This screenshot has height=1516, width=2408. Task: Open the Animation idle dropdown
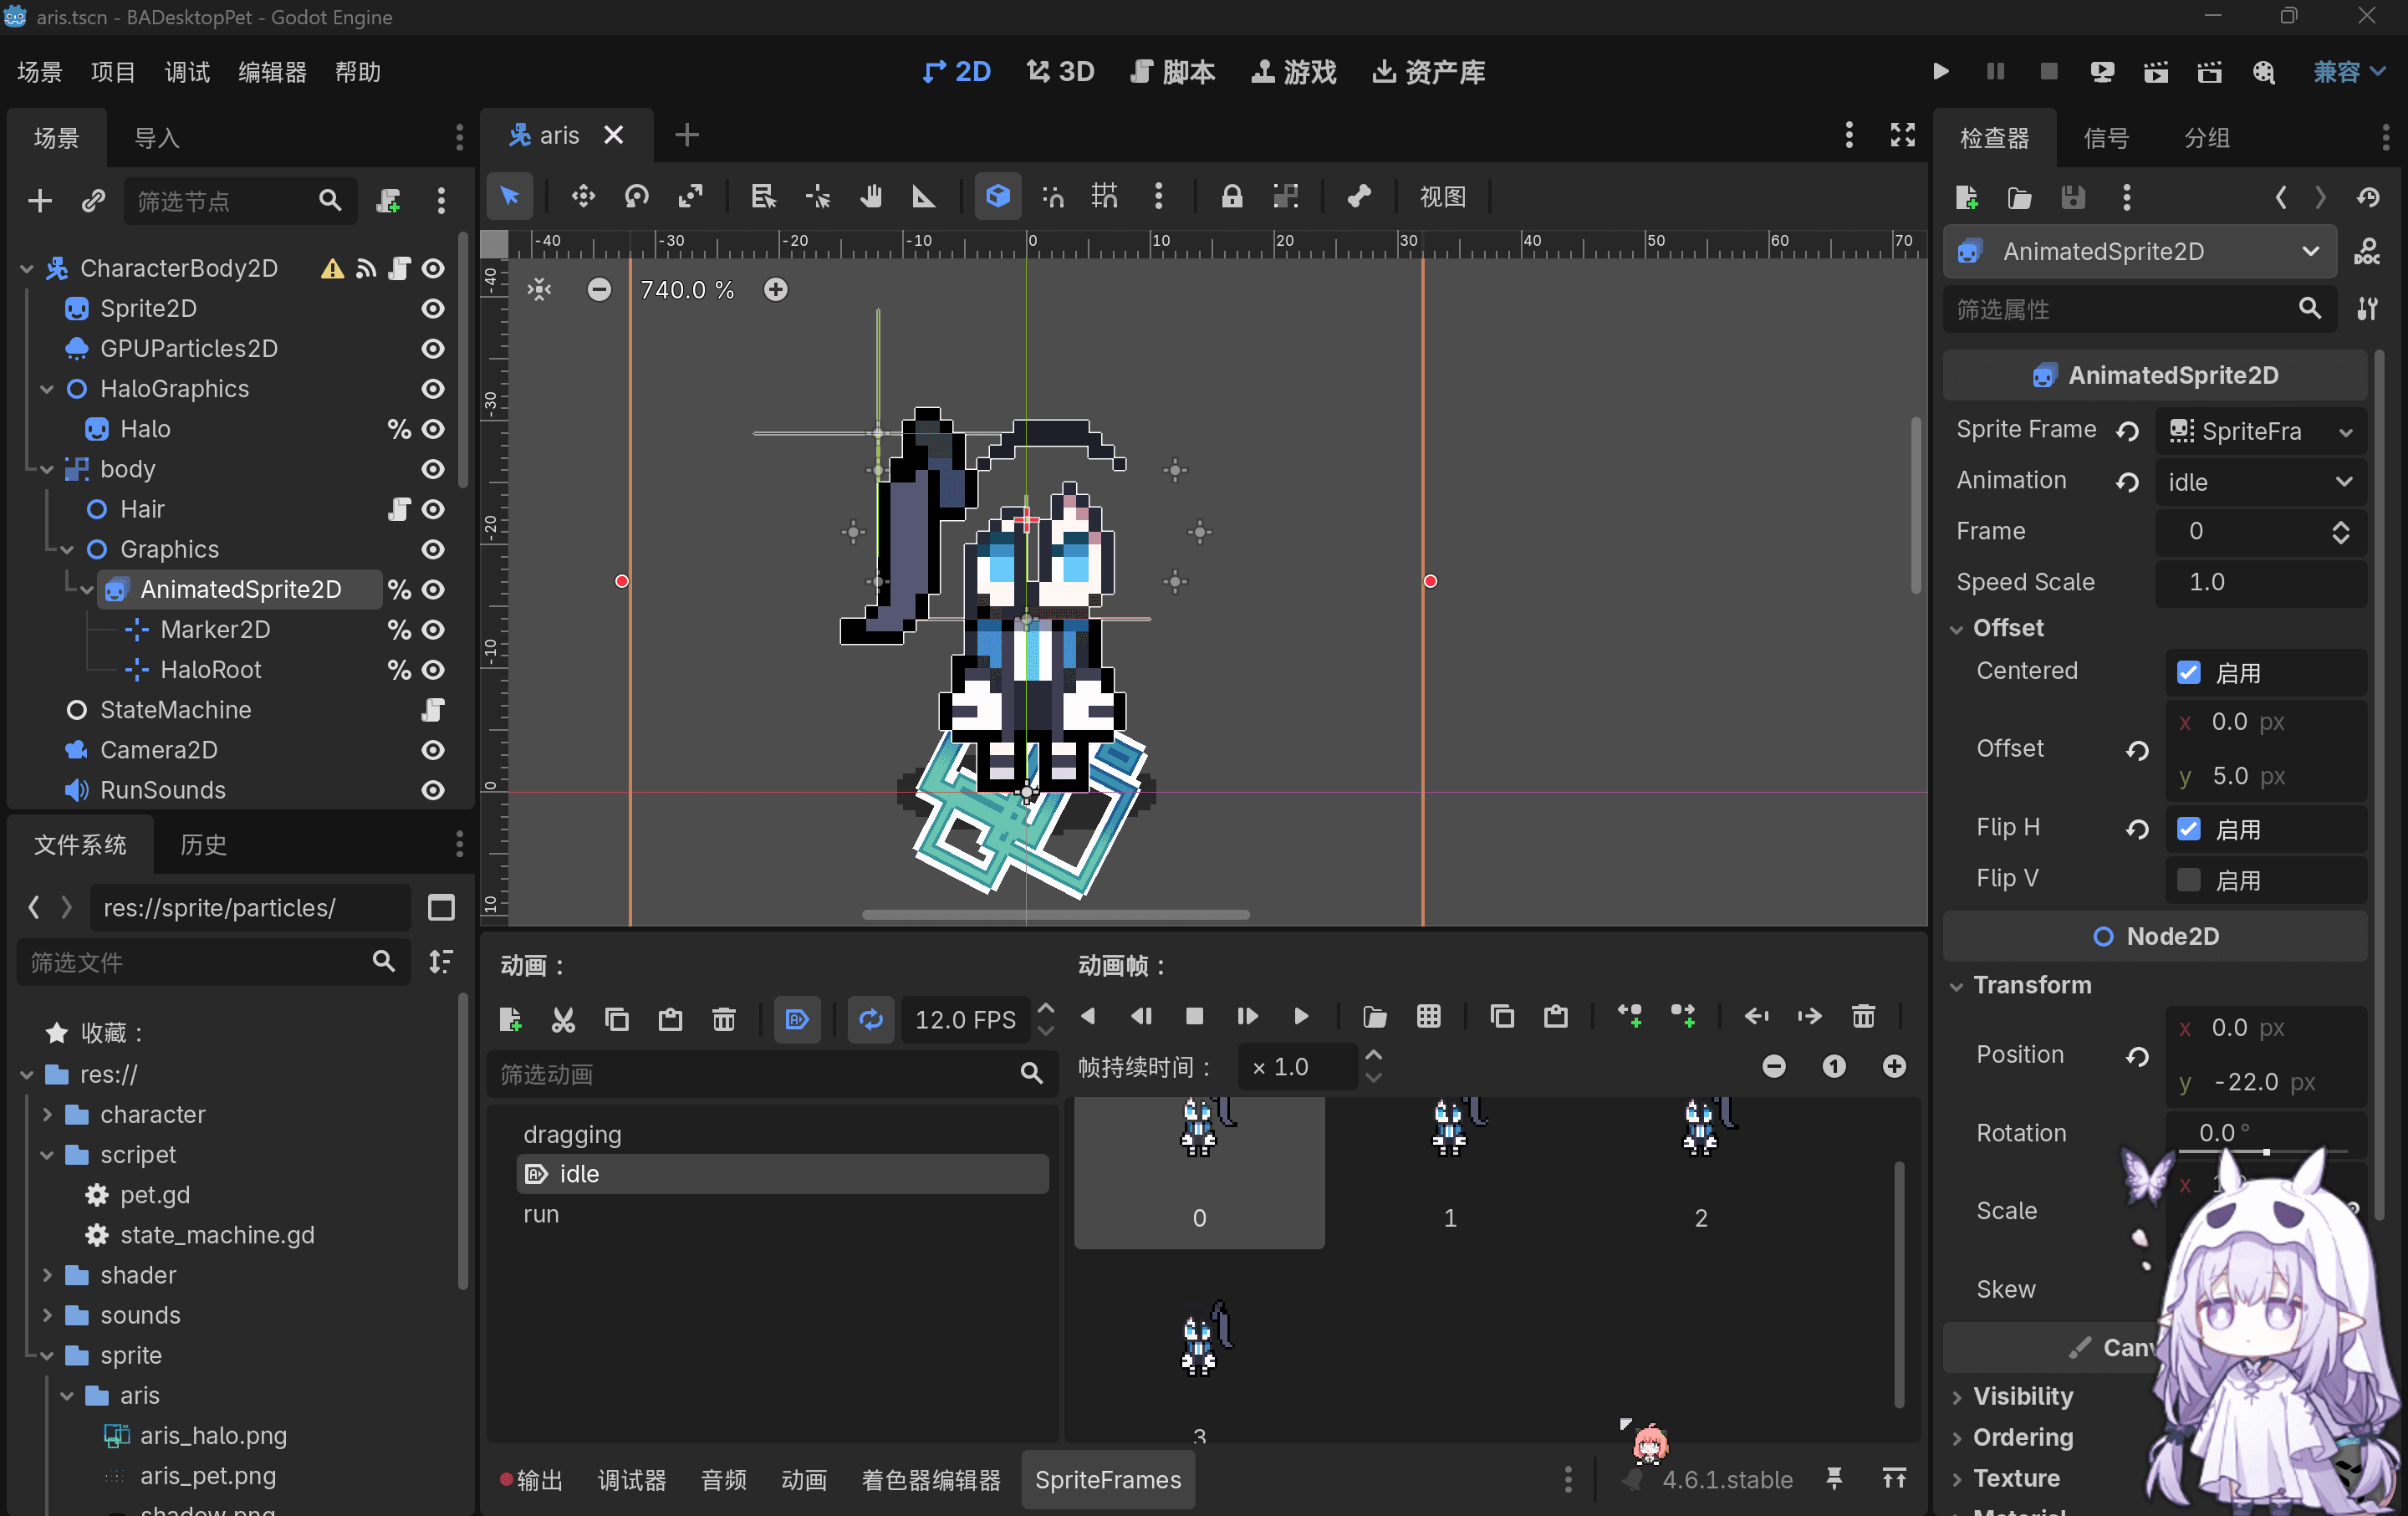pos(2259,482)
